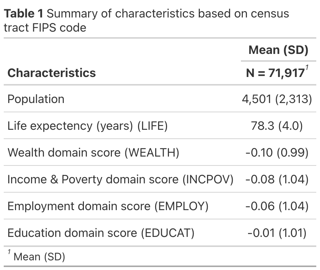The width and height of the screenshot is (320, 270).
Task: Click the INCPOV value -0.08 (1.04)
Action: click(x=277, y=179)
